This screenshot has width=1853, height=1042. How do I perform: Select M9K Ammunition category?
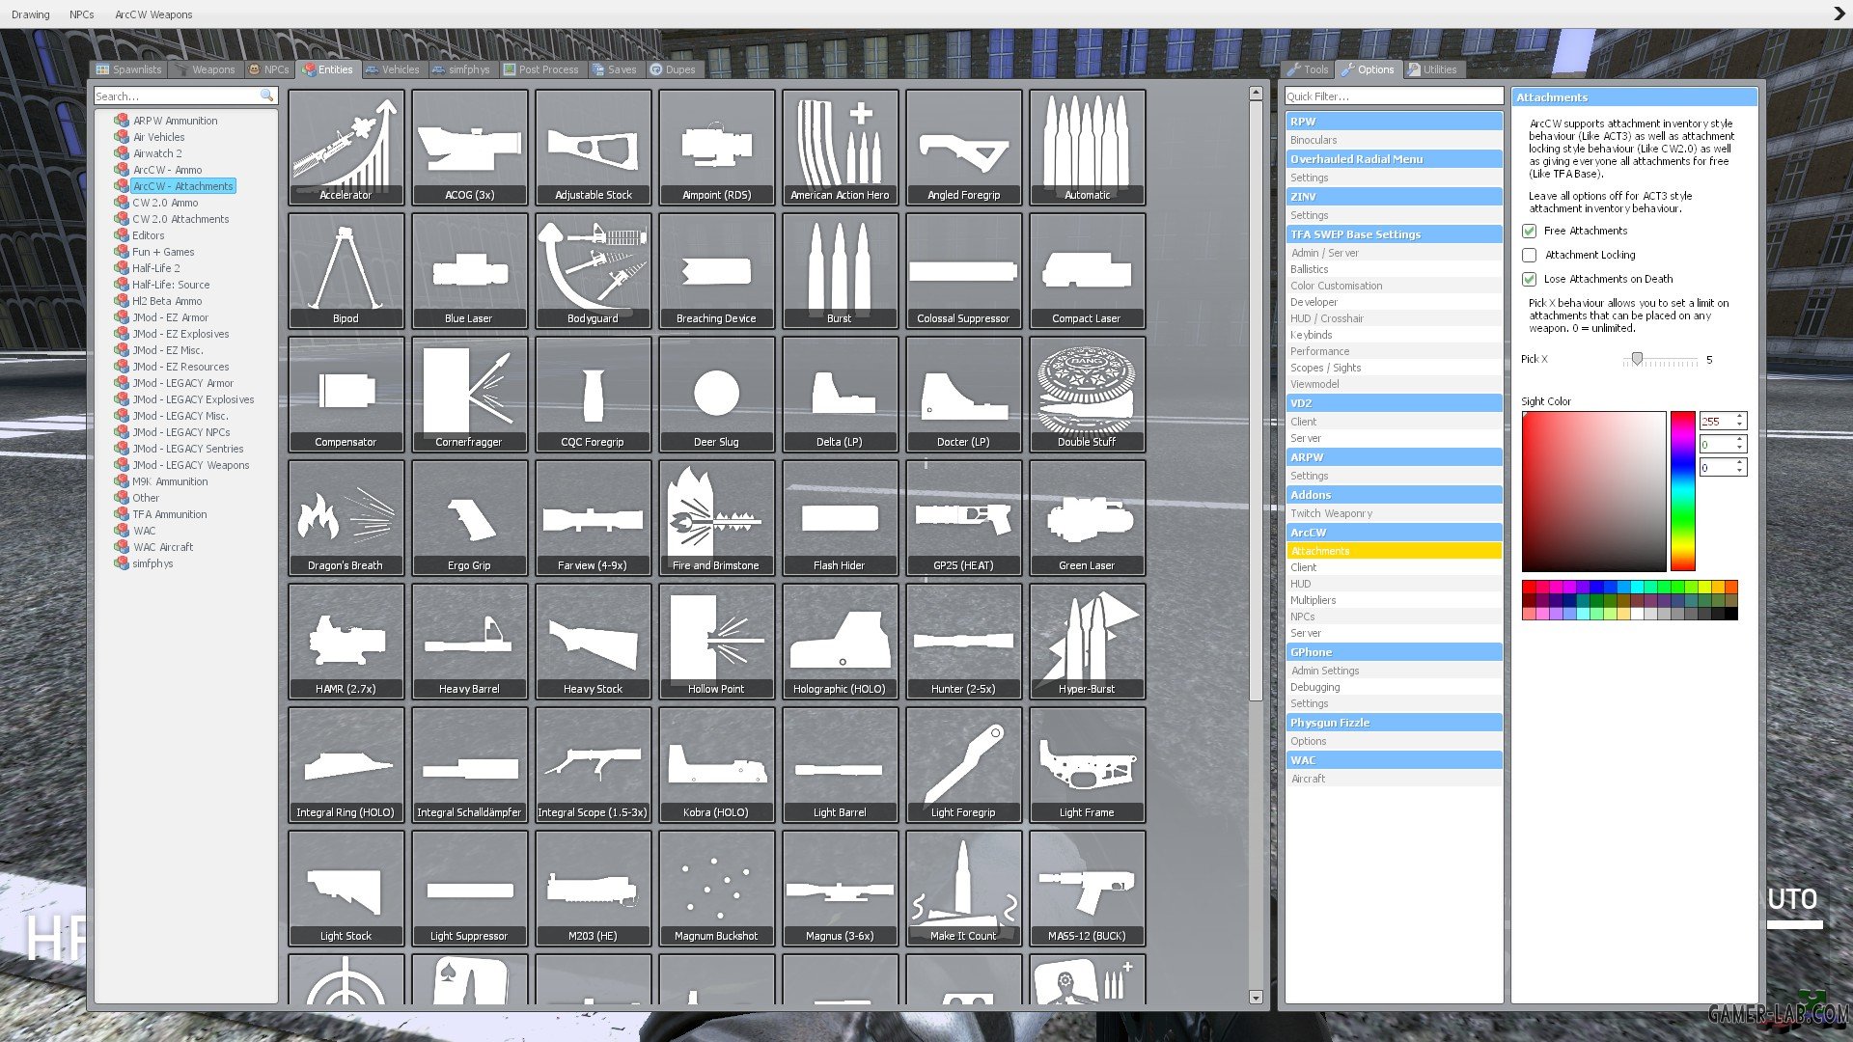[170, 481]
